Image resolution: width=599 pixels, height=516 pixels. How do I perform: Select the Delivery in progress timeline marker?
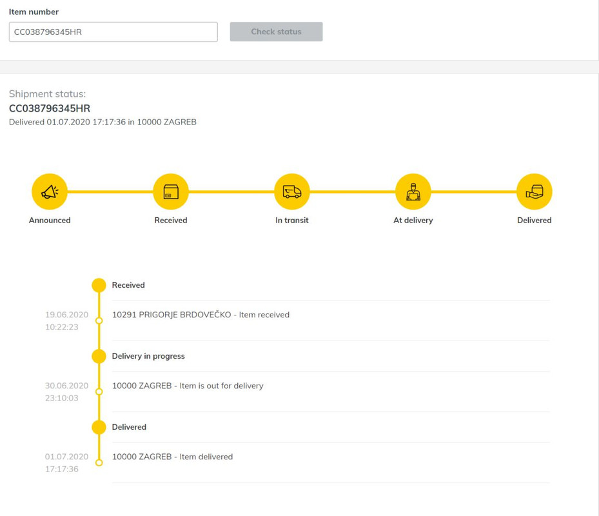[99, 356]
